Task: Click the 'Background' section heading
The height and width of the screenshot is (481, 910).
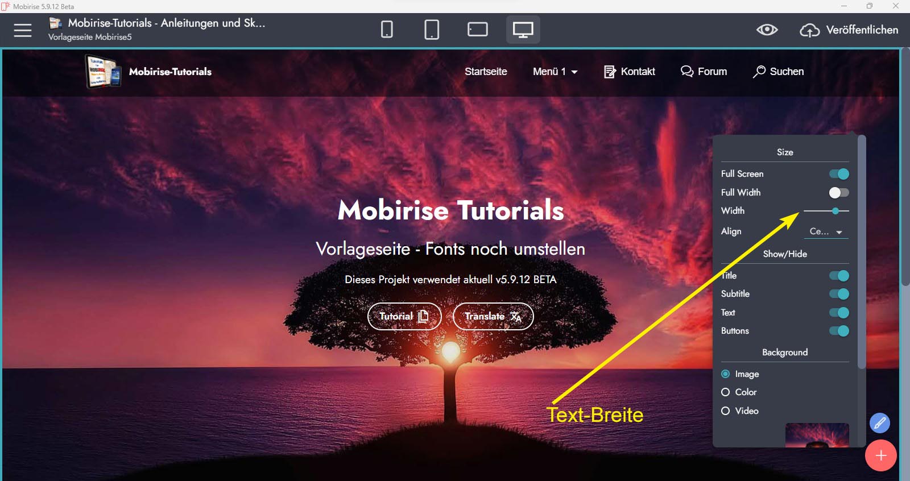Action: pyautogui.click(x=785, y=353)
